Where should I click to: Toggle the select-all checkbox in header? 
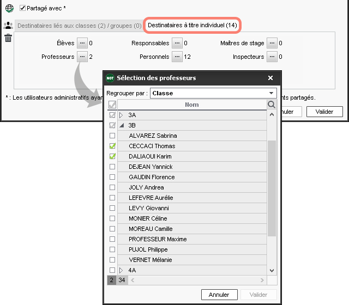(x=112, y=105)
